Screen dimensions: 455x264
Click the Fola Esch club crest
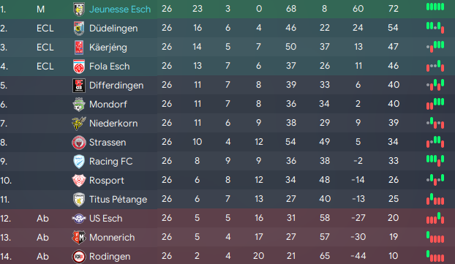tap(79, 67)
